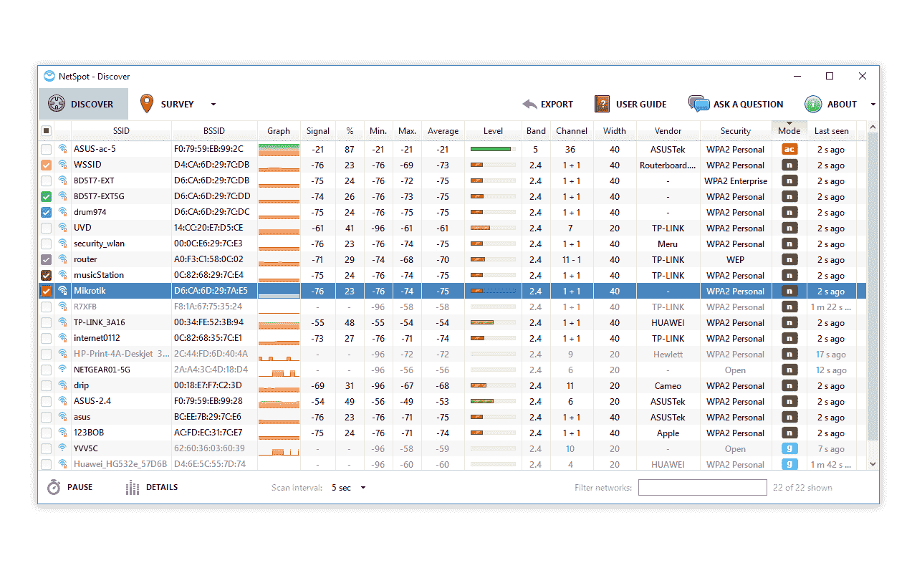The height and width of the screenshot is (573, 917).
Task: Open the User Guide
Action: pos(630,104)
